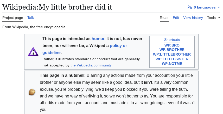The width and height of the screenshot is (223, 114).
Task: Click the translate languages icon
Action: coord(189,7)
